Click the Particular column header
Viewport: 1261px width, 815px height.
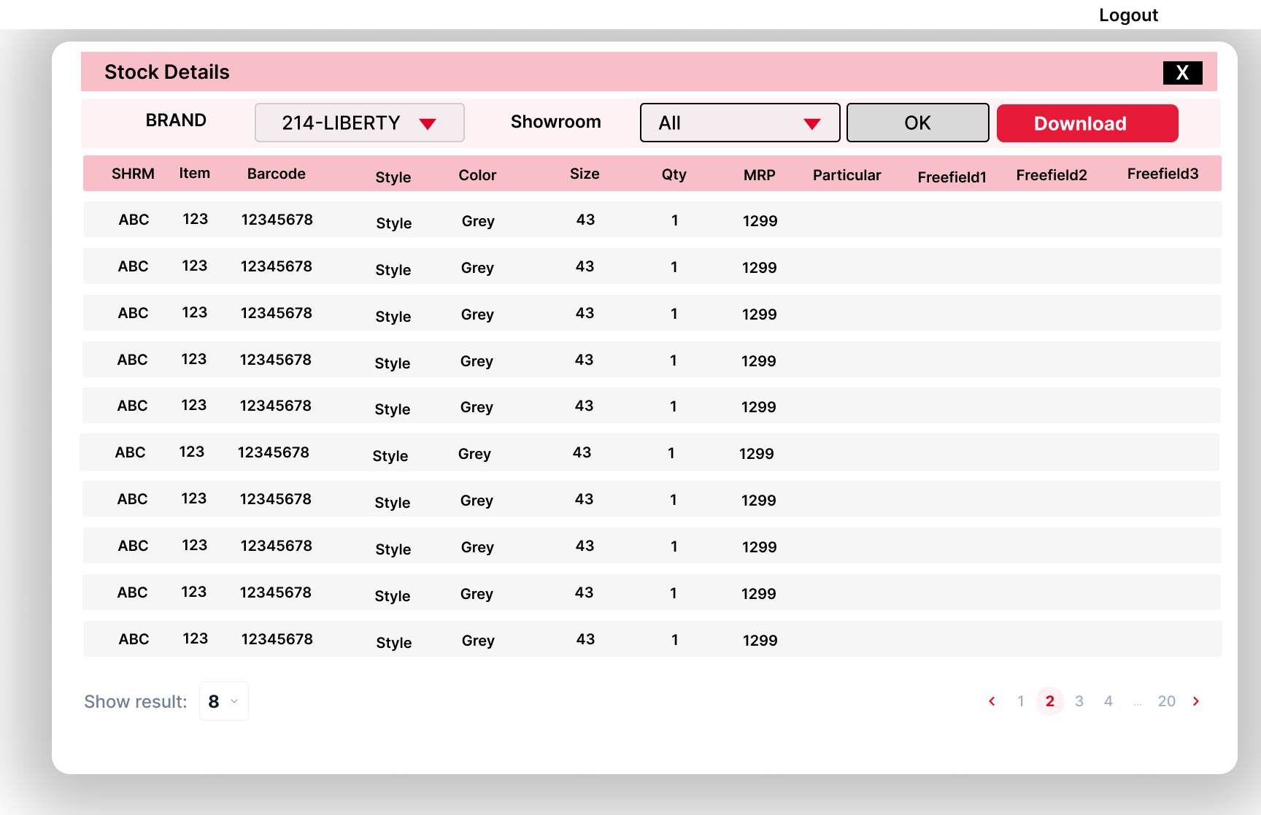[847, 175]
